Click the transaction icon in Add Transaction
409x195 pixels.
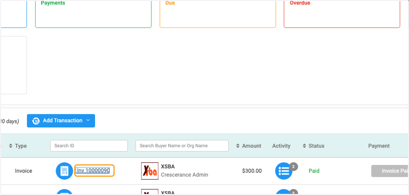36,121
